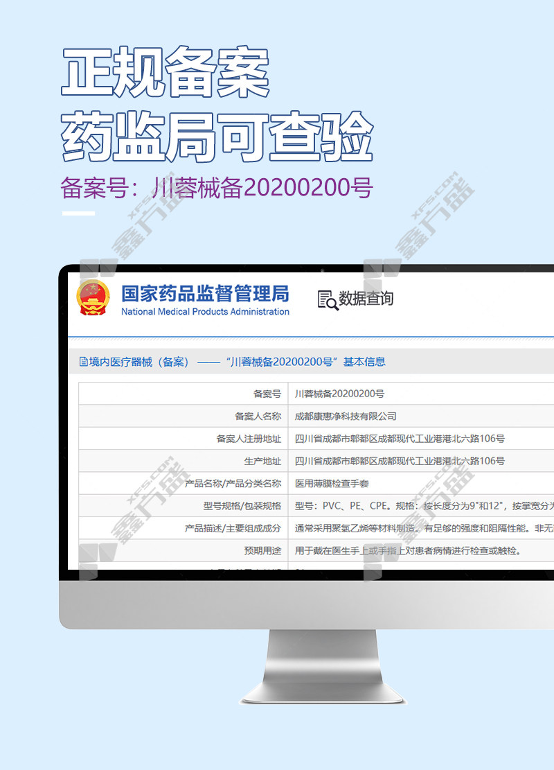The height and width of the screenshot is (770, 554).
Task: Click the national emblem logo icon
Action: pyautogui.click(x=93, y=299)
